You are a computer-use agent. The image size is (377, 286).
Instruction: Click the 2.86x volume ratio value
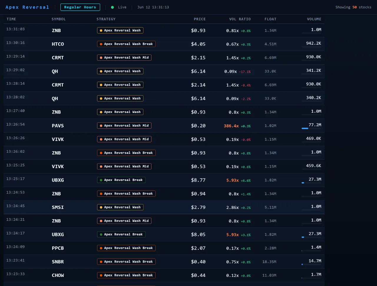(x=232, y=207)
